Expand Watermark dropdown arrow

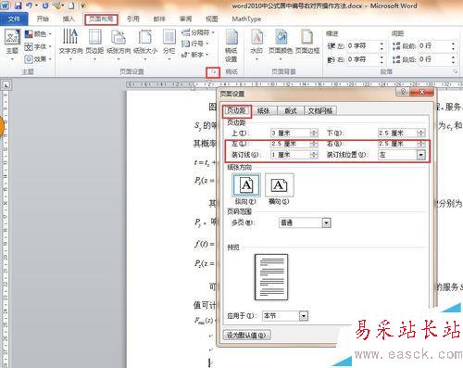(257, 58)
